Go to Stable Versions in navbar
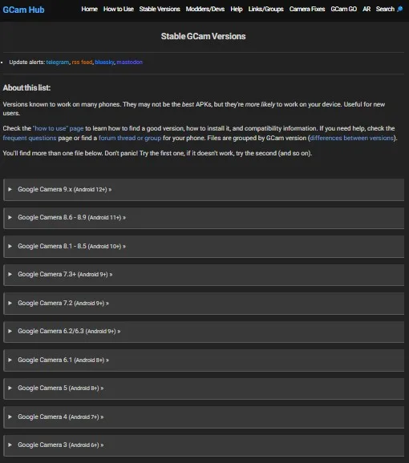 point(160,9)
